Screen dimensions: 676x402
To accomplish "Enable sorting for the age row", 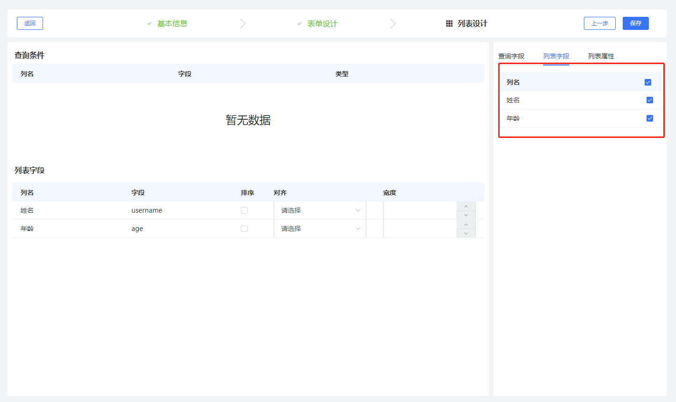I will pyautogui.click(x=244, y=229).
